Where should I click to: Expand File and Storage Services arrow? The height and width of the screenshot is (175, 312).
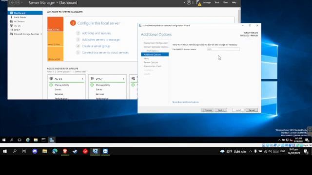(41, 34)
